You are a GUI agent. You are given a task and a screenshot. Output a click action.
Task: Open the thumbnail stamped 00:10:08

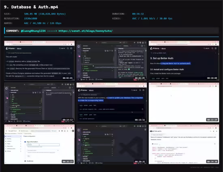184,60
